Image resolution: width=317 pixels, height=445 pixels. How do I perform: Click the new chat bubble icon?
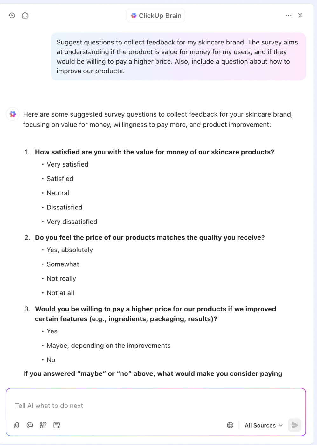tap(25, 16)
